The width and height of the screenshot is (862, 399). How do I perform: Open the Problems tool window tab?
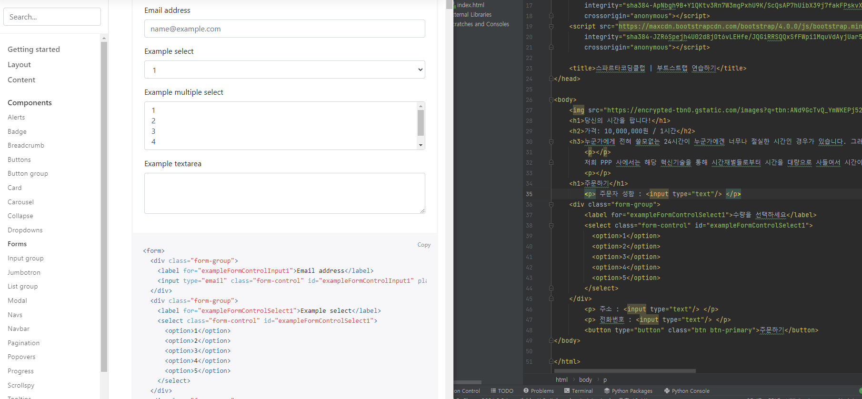tap(539, 391)
